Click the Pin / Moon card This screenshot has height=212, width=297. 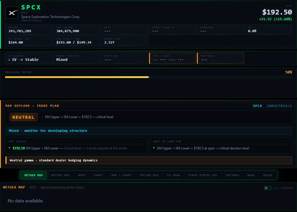172,58
